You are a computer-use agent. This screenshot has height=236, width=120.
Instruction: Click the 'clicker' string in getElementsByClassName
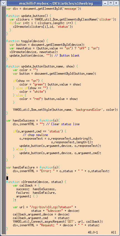click(106, 19)
